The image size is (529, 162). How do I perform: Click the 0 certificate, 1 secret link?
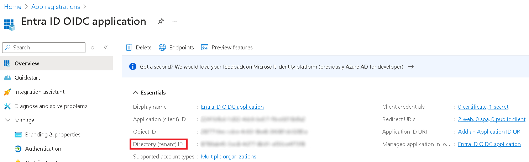[483, 107]
